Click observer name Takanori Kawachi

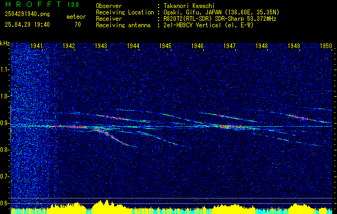(x=188, y=6)
